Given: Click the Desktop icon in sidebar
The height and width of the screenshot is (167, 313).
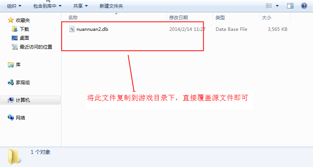Looking at the screenshot, I should [x=15, y=38].
